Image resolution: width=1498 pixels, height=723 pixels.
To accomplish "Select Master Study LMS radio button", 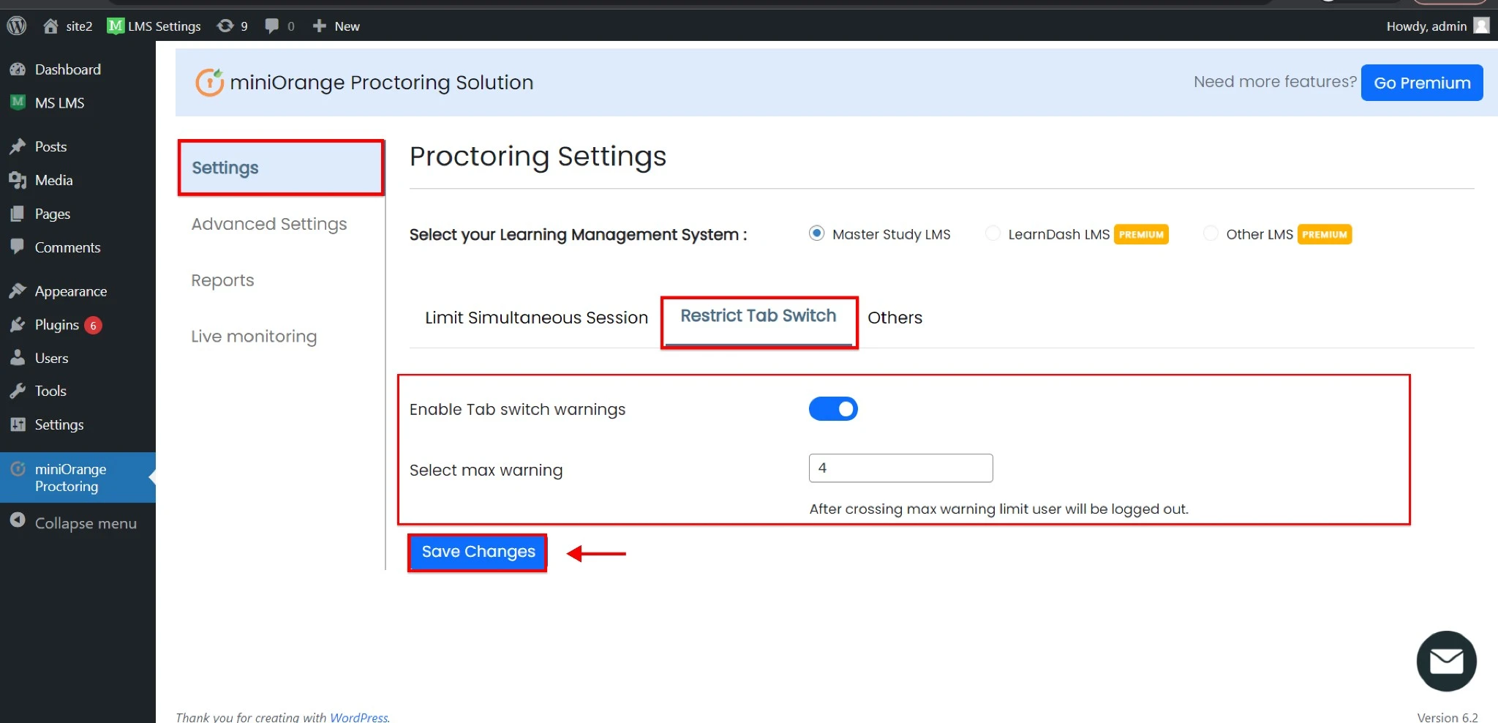I will [x=817, y=233].
